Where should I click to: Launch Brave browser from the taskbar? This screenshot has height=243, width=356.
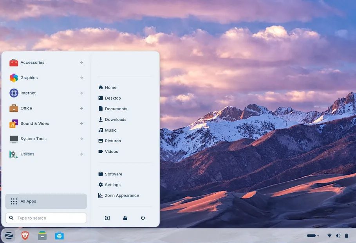pyautogui.click(x=25, y=236)
